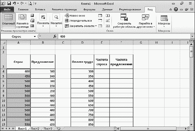Select cell with header Оплата труда

[82, 62]
